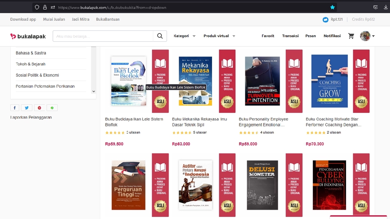Expand the Kategori dropdown
The height and width of the screenshot is (219, 390).
(184, 36)
